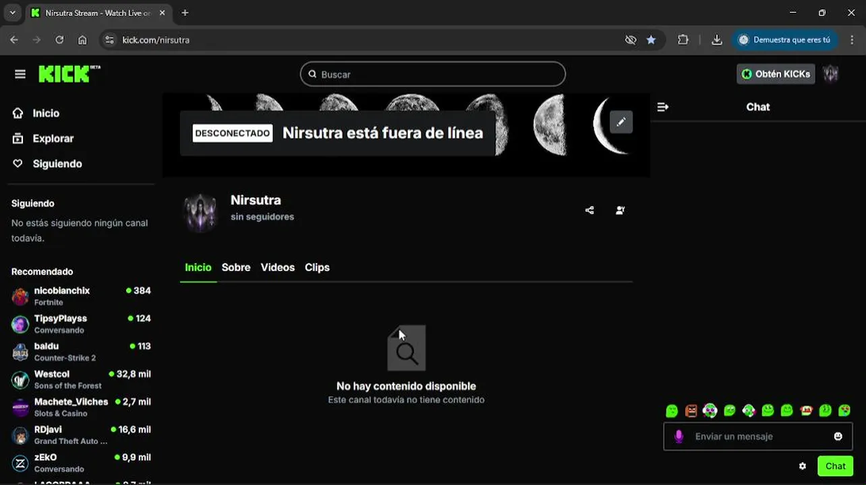Pick the red-orange quick emote
The height and width of the screenshot is (485, 866).
[x=806, y=410]
